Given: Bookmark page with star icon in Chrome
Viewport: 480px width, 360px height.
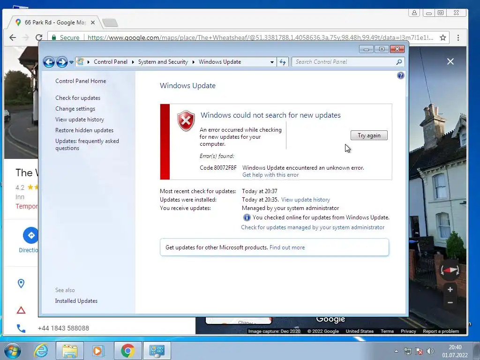Looking at the screenshot, I should coord(442,37).
